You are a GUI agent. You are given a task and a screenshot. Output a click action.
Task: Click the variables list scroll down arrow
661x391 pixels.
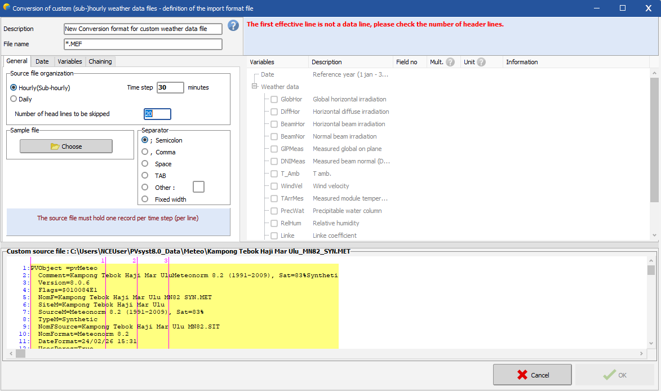(654, 236)
